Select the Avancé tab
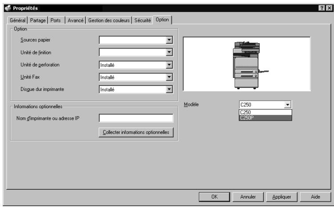This screenshot has height=207, width=334. coord(76,20)
